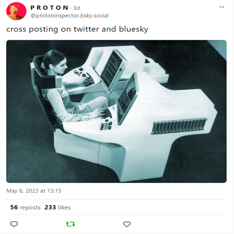Open the three-dot post options menu
Viewport: 234px width, 234px height.
[x=222, y=7]
